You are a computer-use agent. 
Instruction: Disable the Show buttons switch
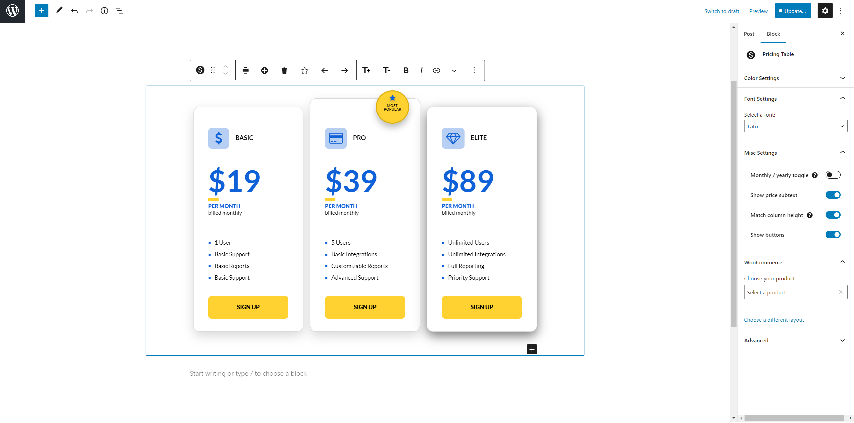(833, 235)
